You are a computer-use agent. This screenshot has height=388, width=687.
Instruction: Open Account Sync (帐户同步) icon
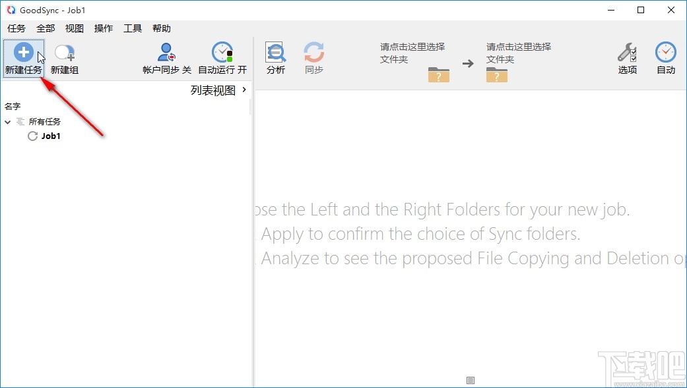click(x=166, y=52)
